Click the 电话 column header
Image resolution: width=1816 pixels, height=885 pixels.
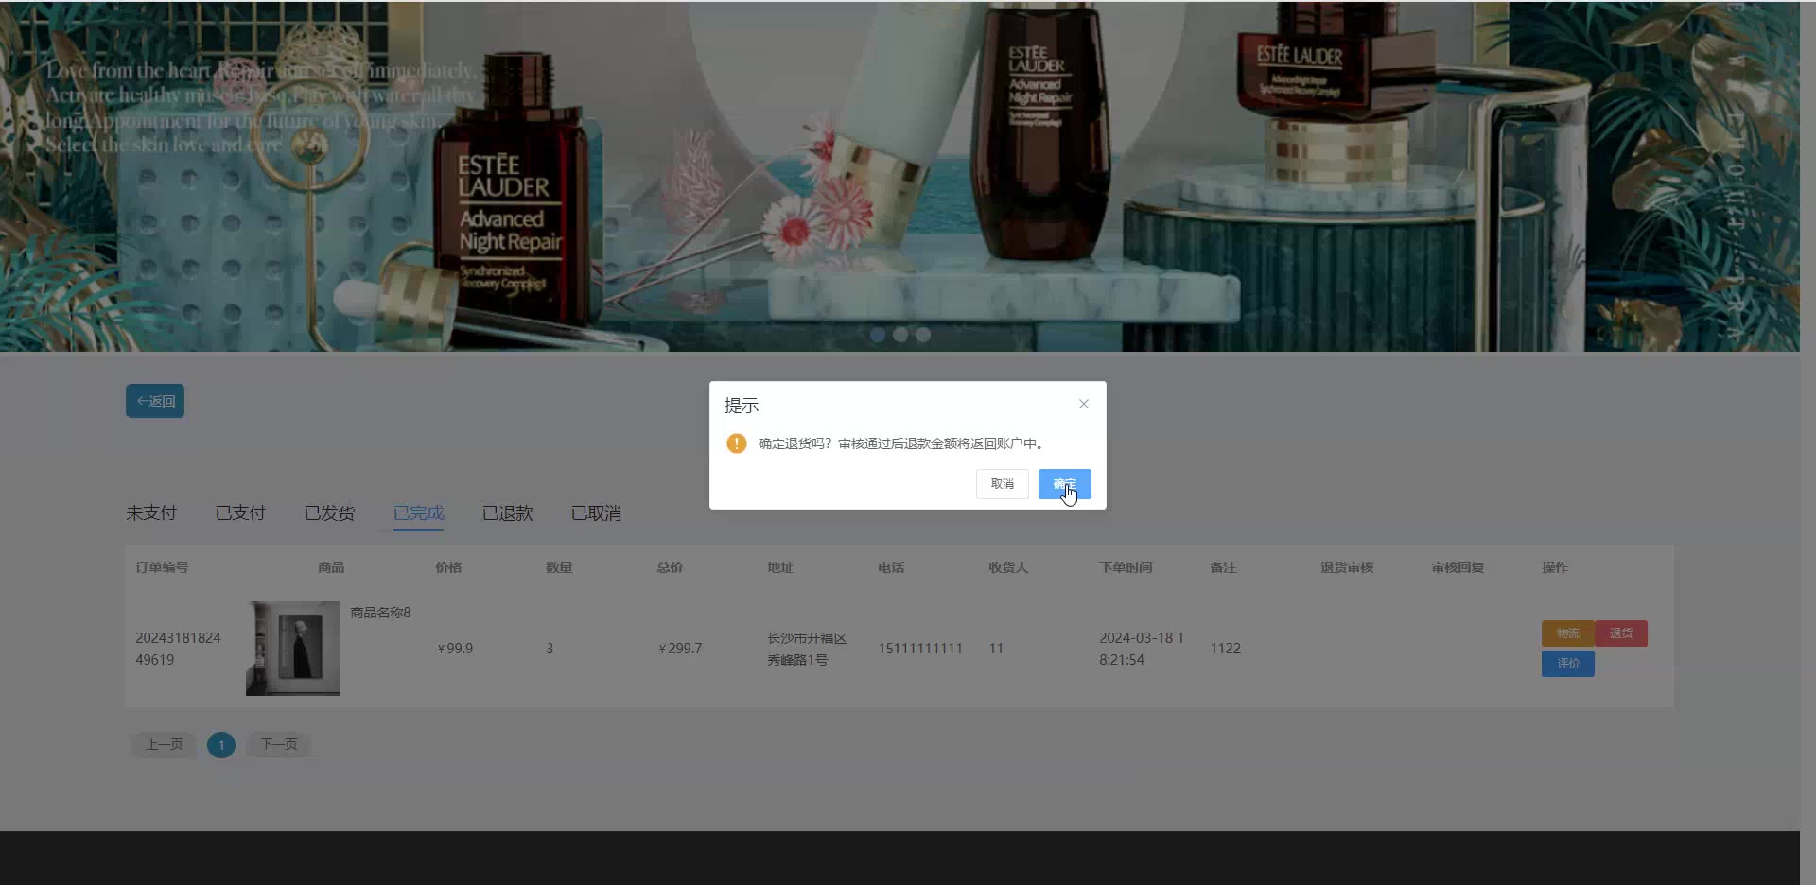pos(891,567)
